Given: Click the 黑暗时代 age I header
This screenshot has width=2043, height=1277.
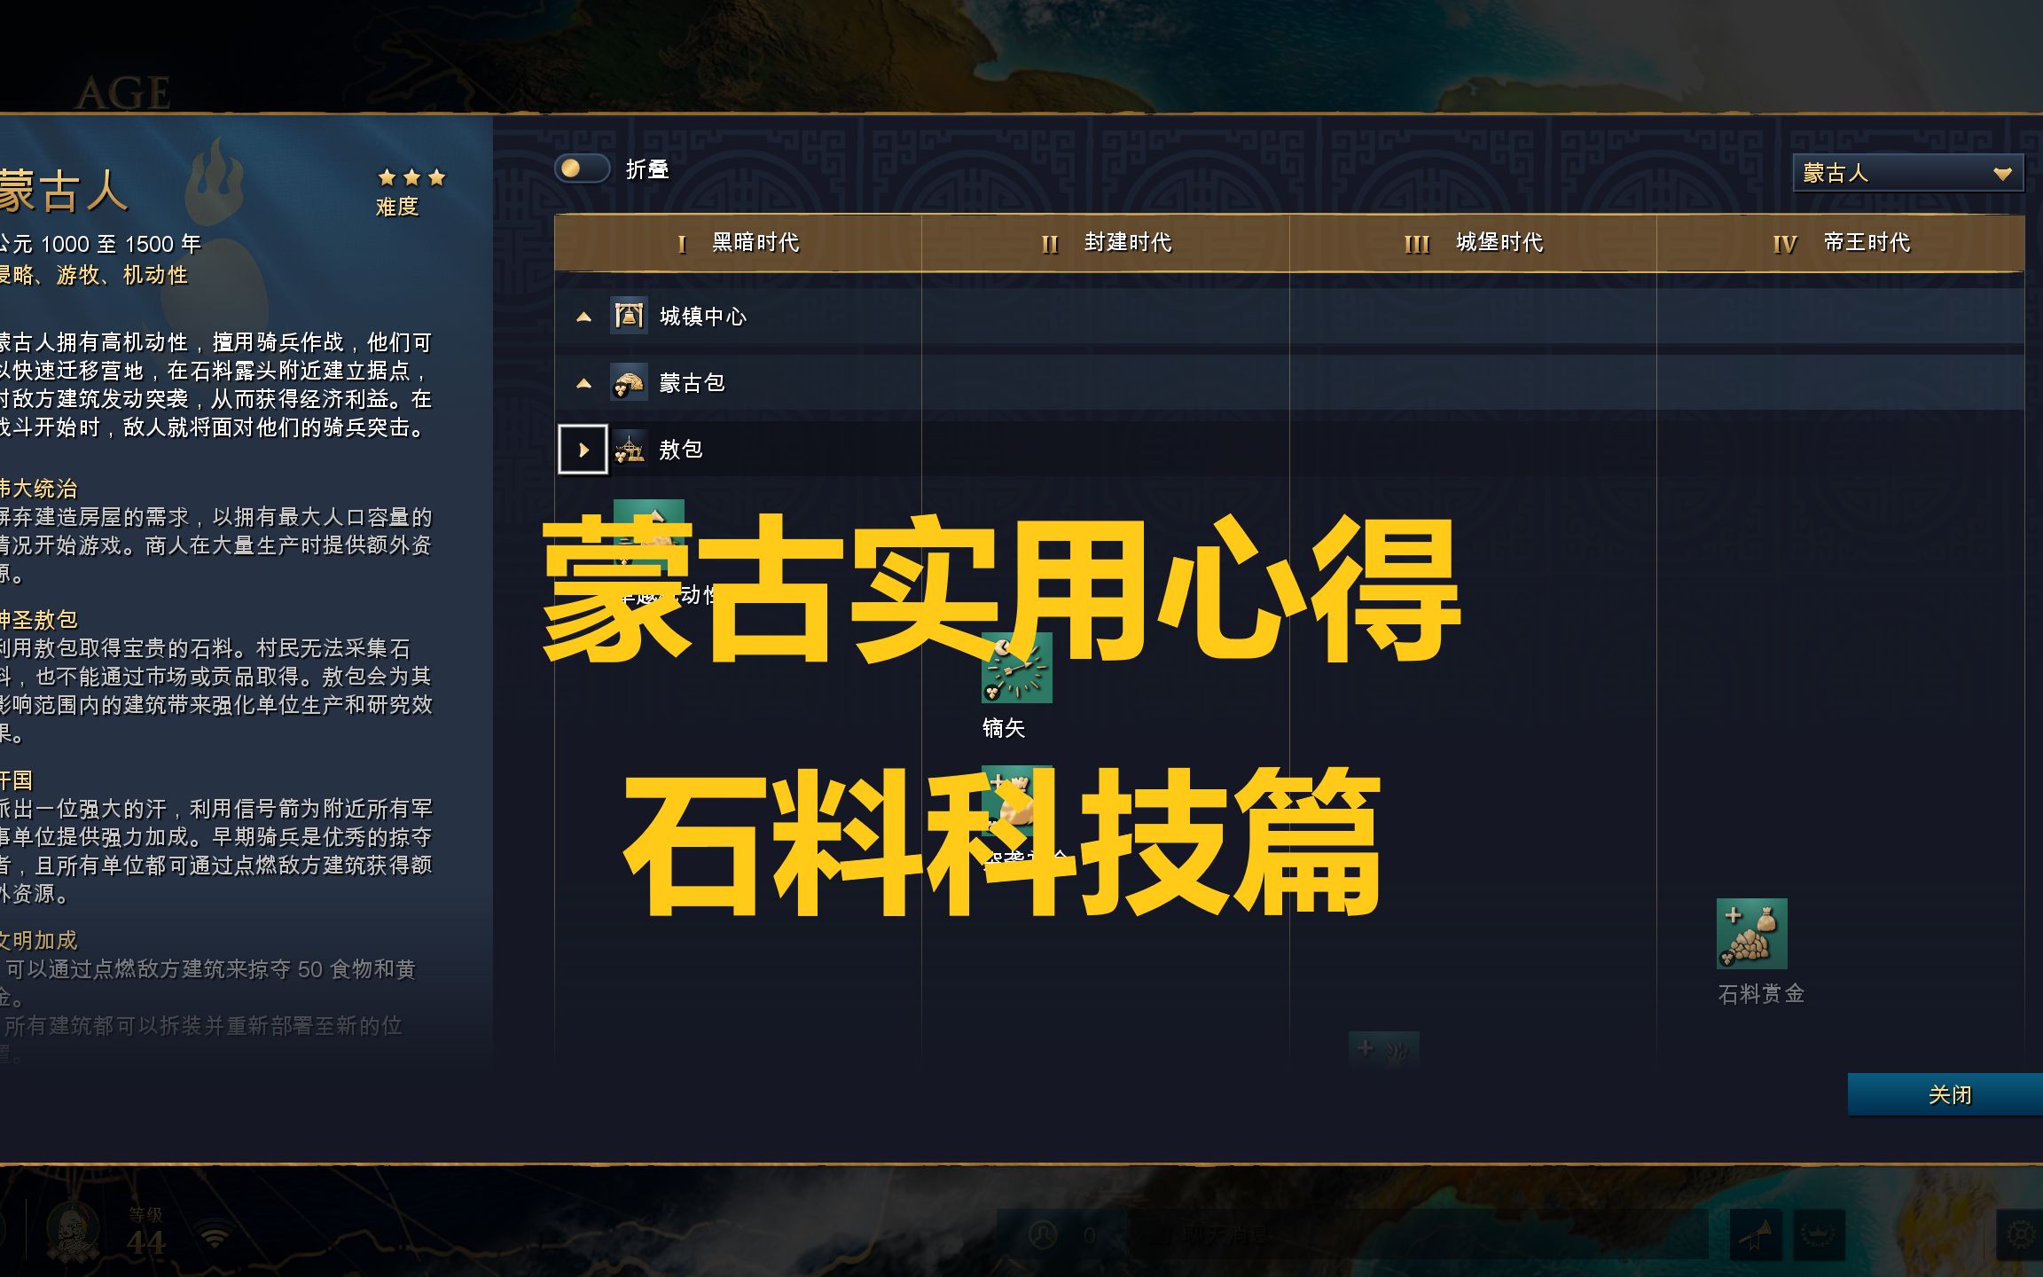Looking at the screenshot, I should point(738,243).
